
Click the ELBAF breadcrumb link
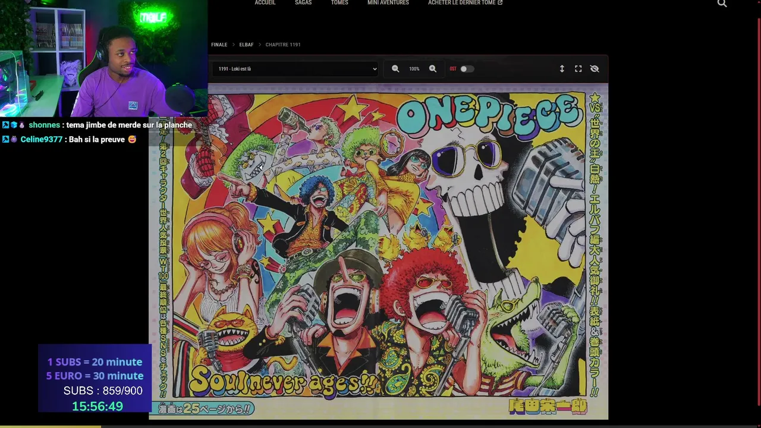[246, 45]
